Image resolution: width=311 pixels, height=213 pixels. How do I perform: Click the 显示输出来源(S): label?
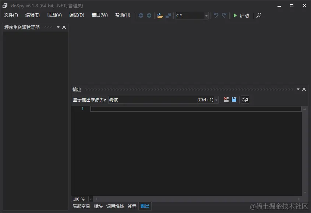tap(89, 100)
